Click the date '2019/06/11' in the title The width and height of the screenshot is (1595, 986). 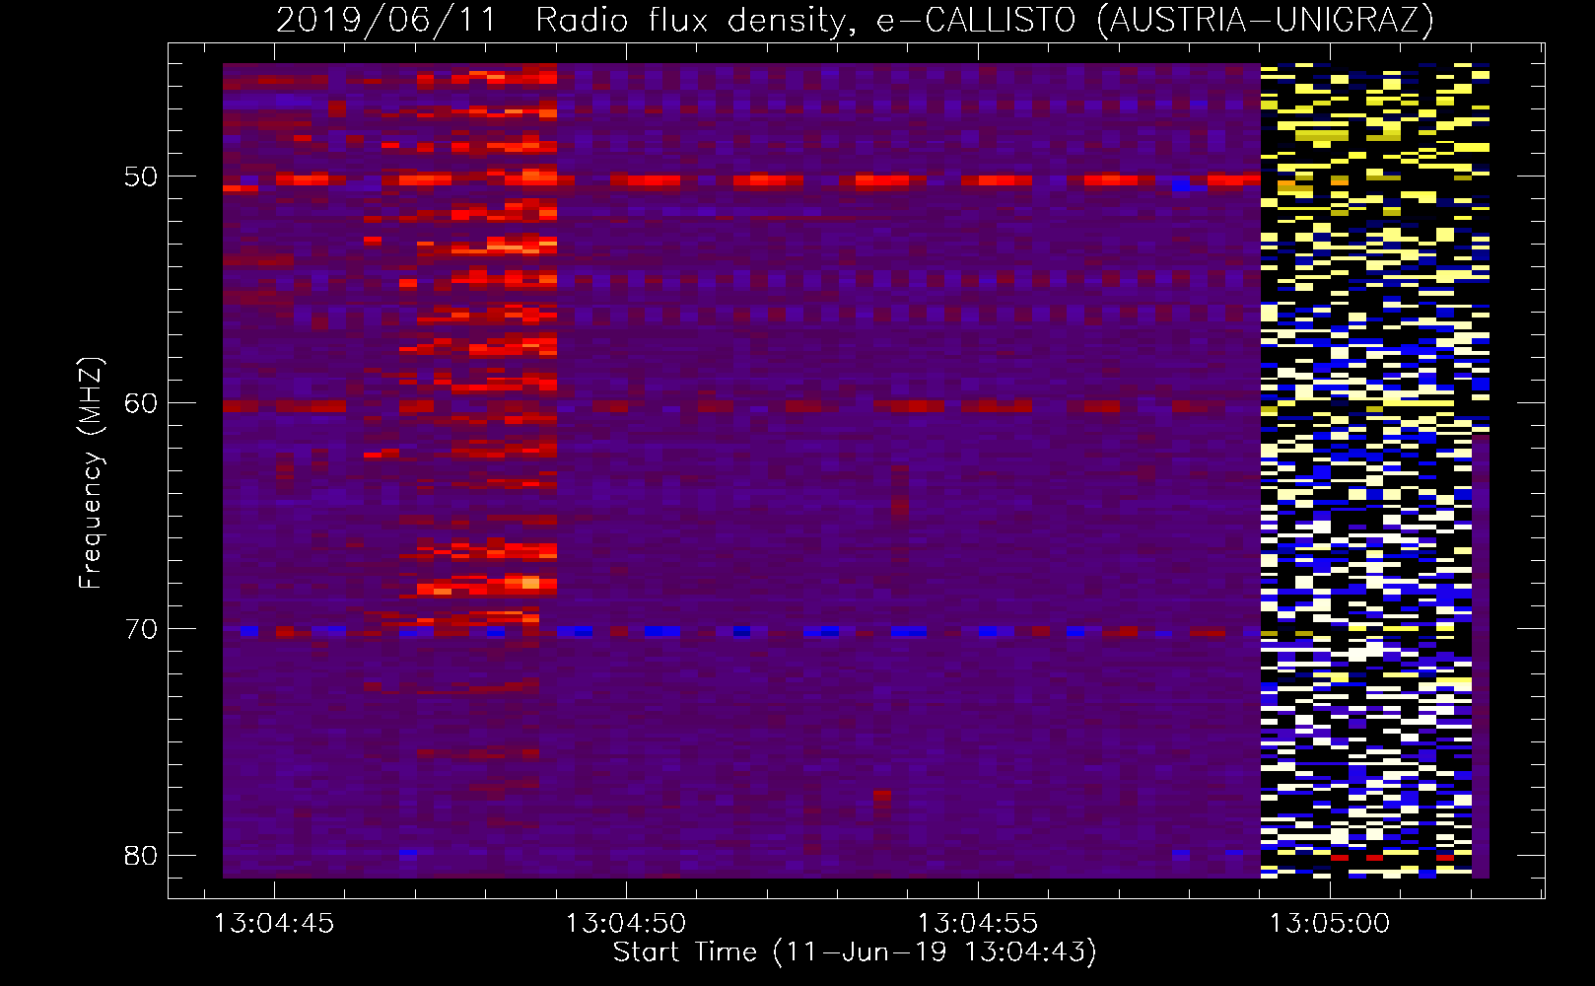pos(386,20)
